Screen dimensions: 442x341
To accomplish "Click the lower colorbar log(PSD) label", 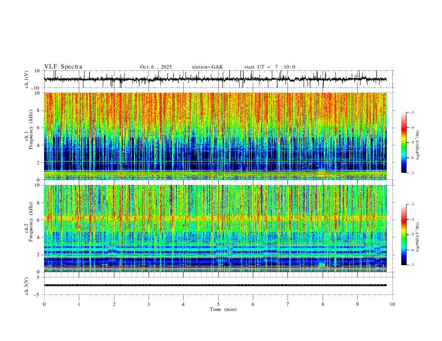I will point(418,237).
